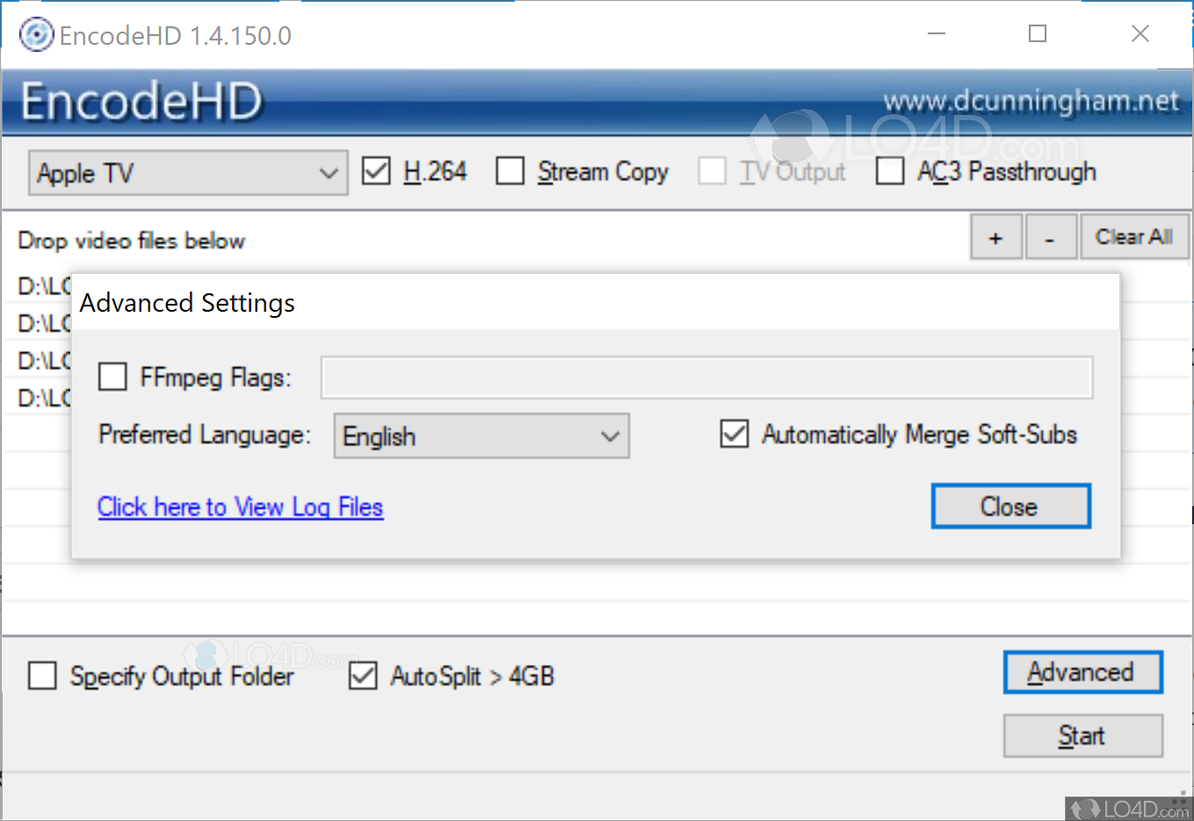This screenshot has height=821, width=1194.
Task: Click the - button to remove a file
Action: click(x=1051, y=236)
